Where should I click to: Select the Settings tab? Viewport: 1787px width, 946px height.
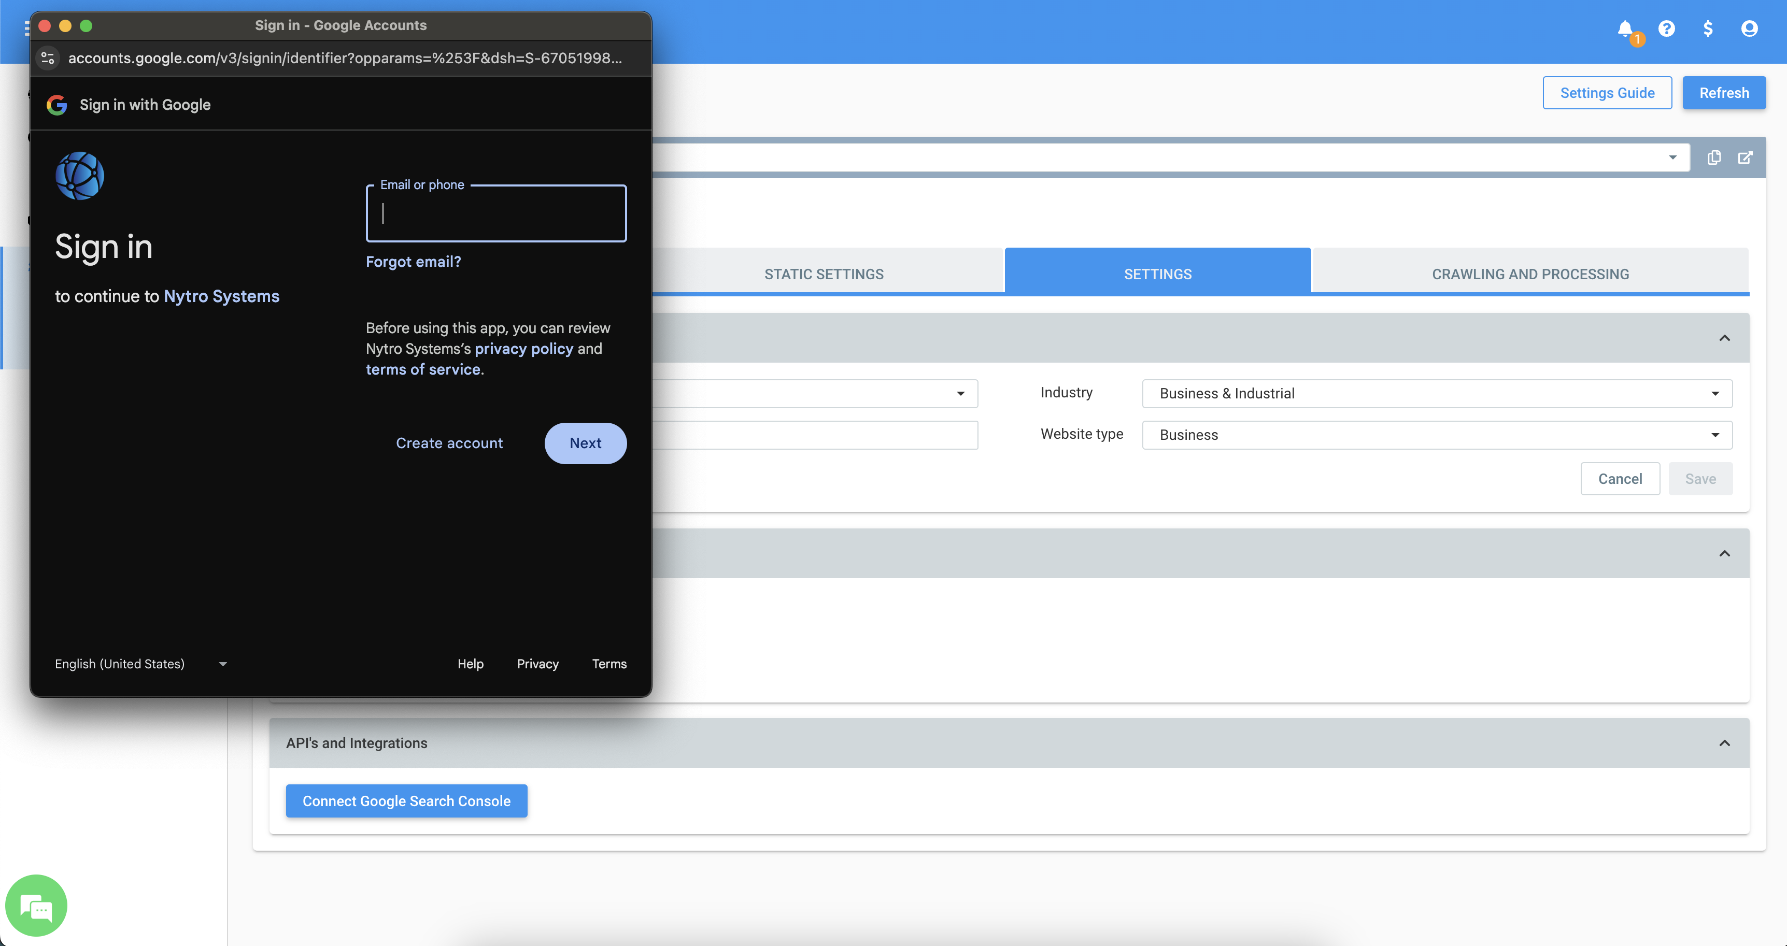[x=1158, y=274]
